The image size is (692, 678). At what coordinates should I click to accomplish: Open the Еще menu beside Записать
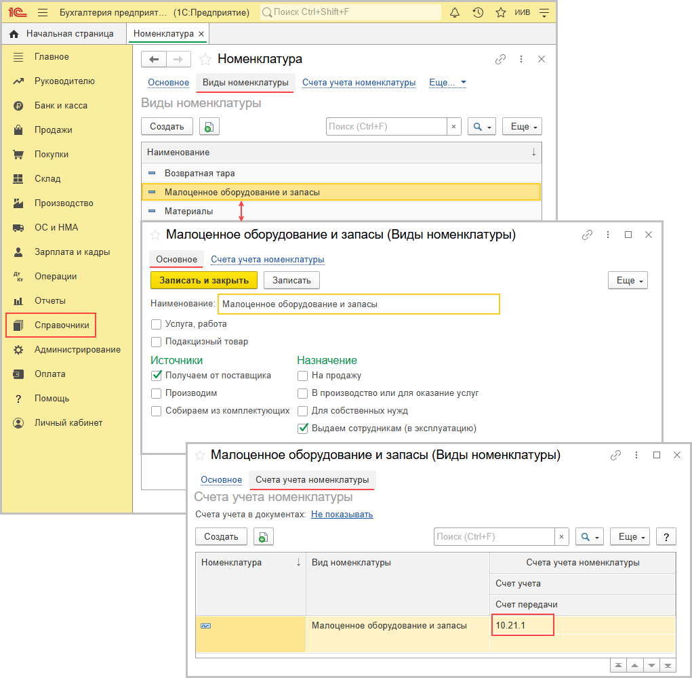(x=628, y=280)
